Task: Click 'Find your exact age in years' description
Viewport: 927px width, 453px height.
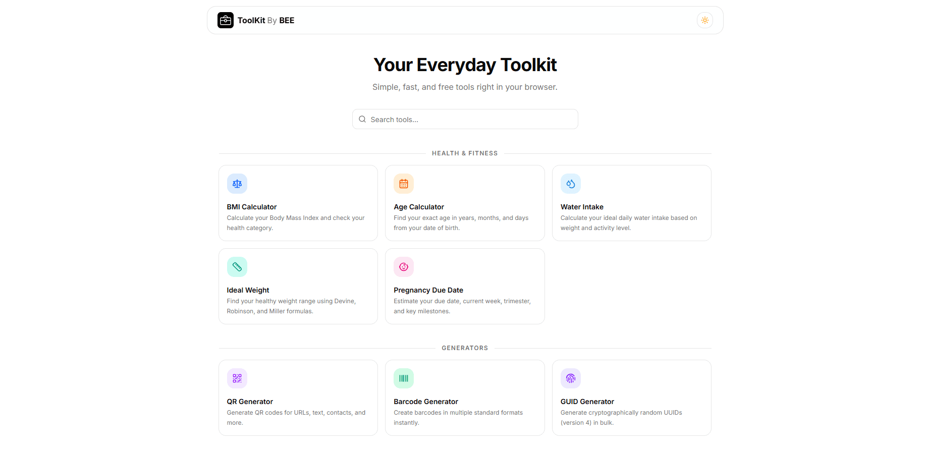Action: click(461, 223)
